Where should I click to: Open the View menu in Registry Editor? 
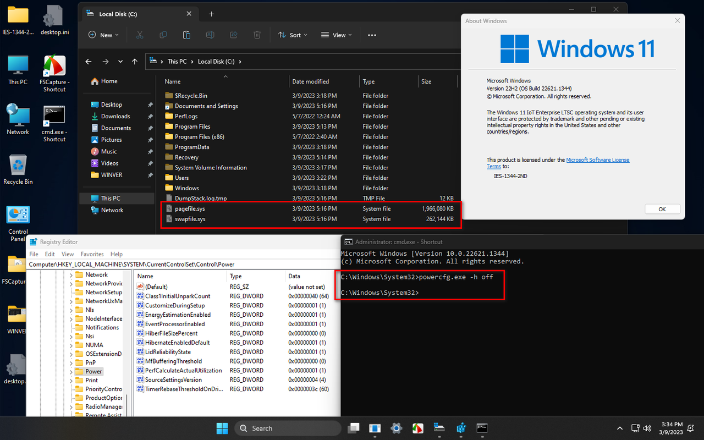point(68,254)
